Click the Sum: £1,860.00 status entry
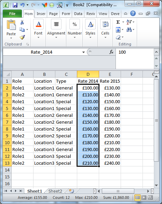The image size is (162, 204). 116,198
